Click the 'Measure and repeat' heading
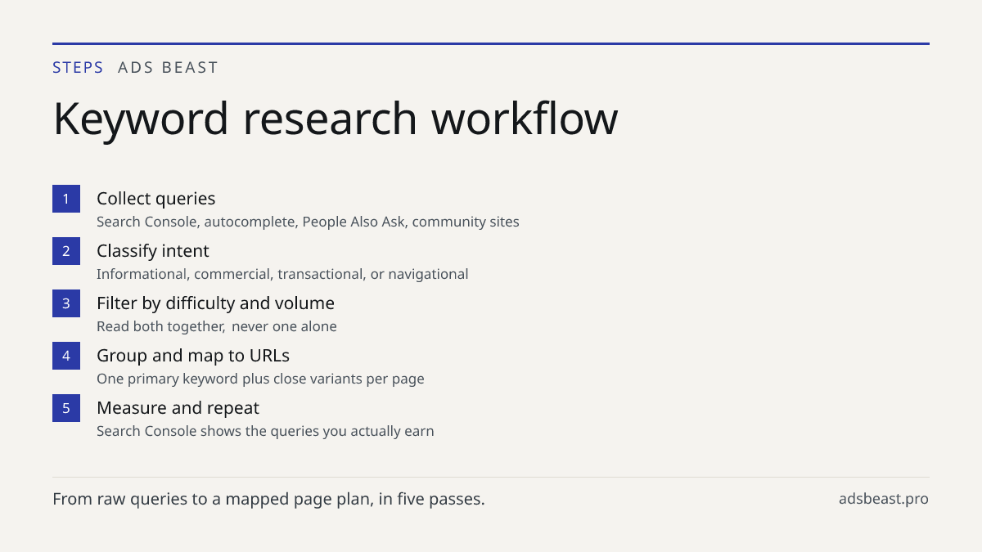This screenshot has width=982, height=552. click(x=178, y=408)
